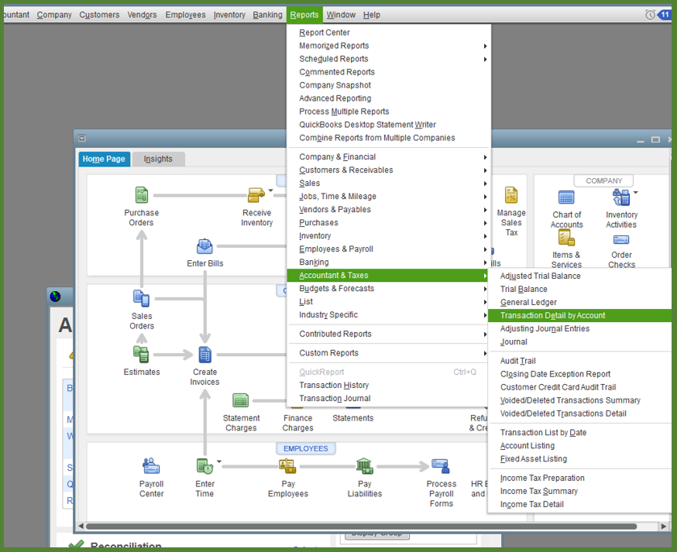Open the Window menu

pyautogui.click(x=341, y=15)
